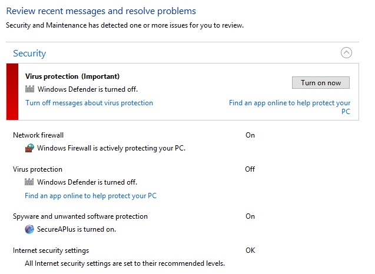Click the Review recent messages heading
This screenshot has width=375, height=274.
tap(101, 11)
